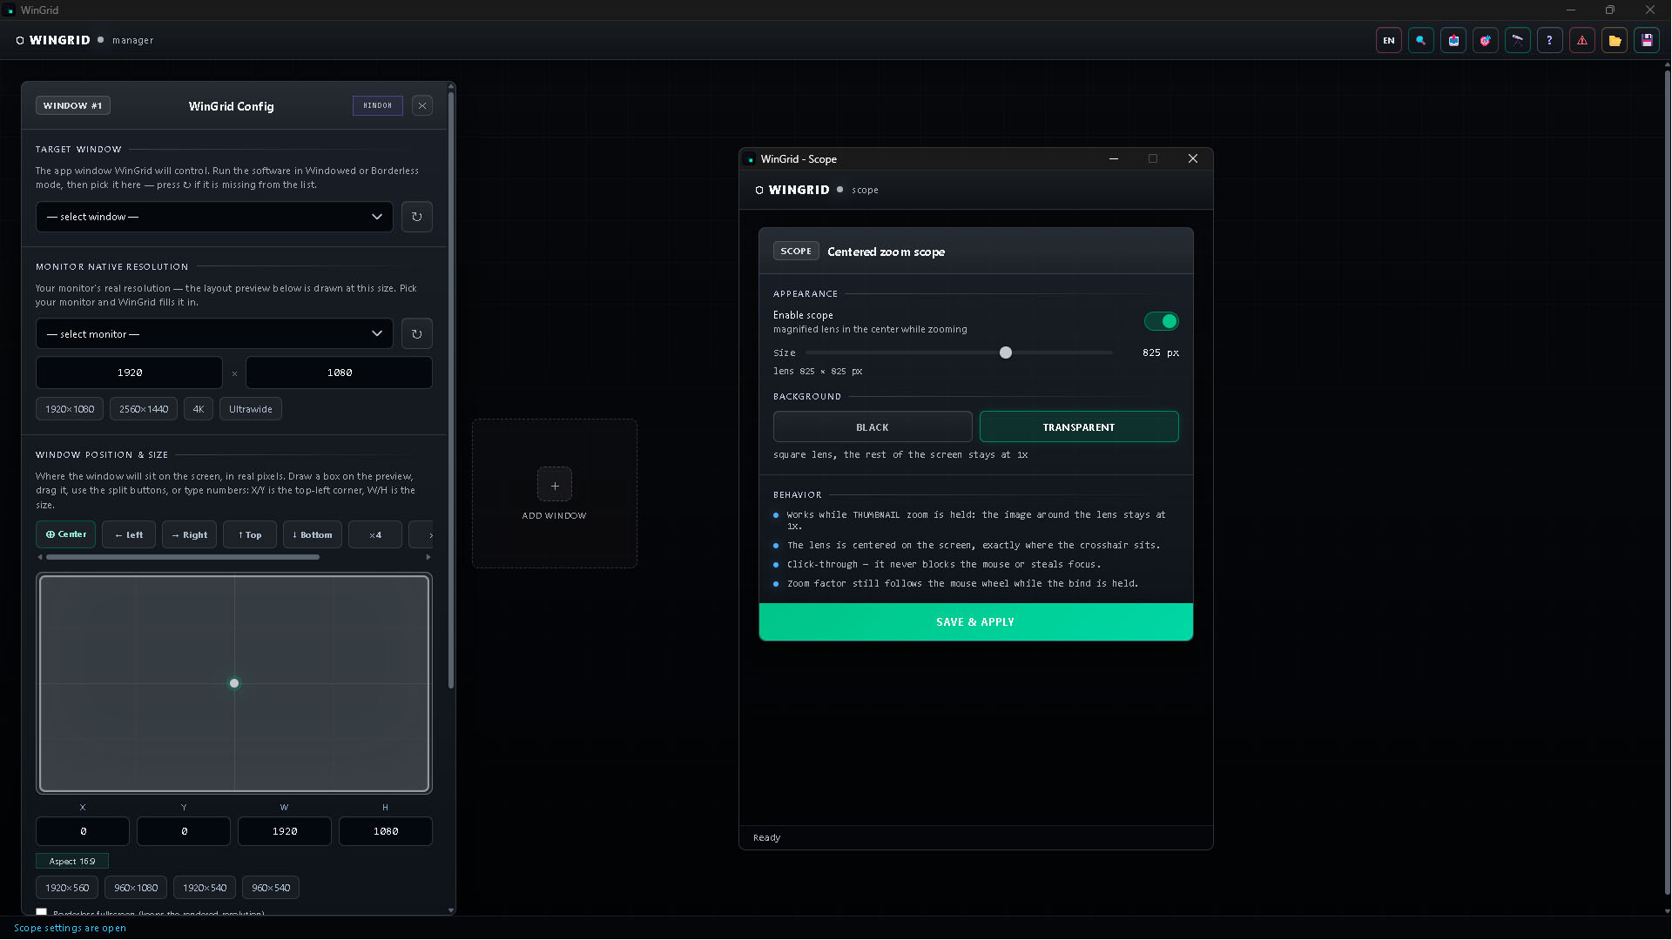Click 'Scope settings are open' status message

tap(70, 928)
